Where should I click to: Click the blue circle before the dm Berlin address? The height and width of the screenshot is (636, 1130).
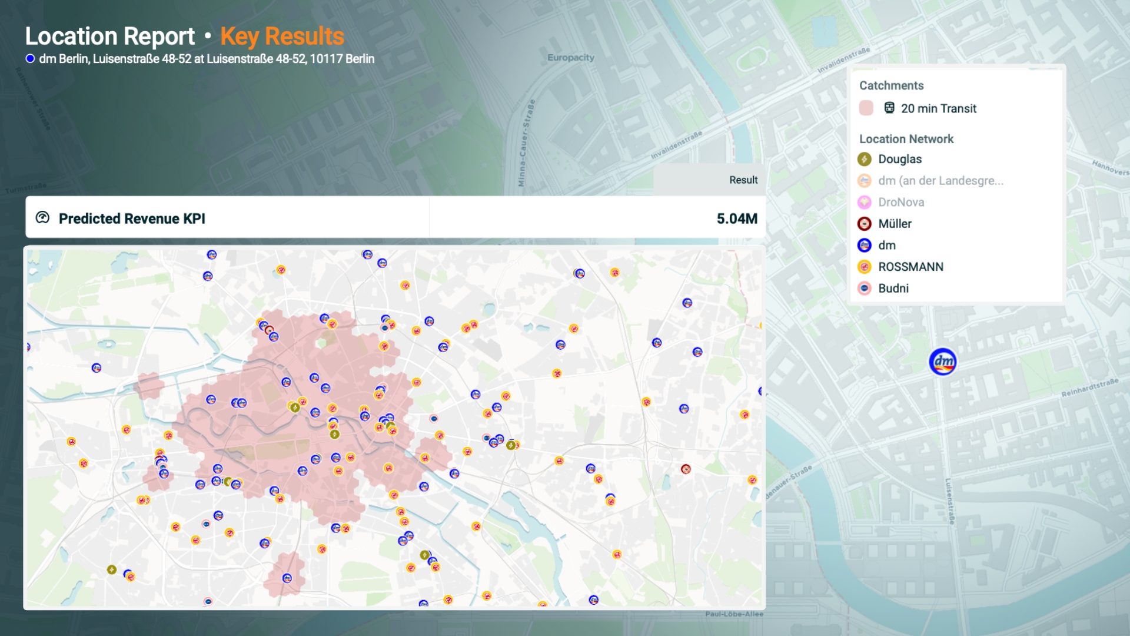click(30, 58)
